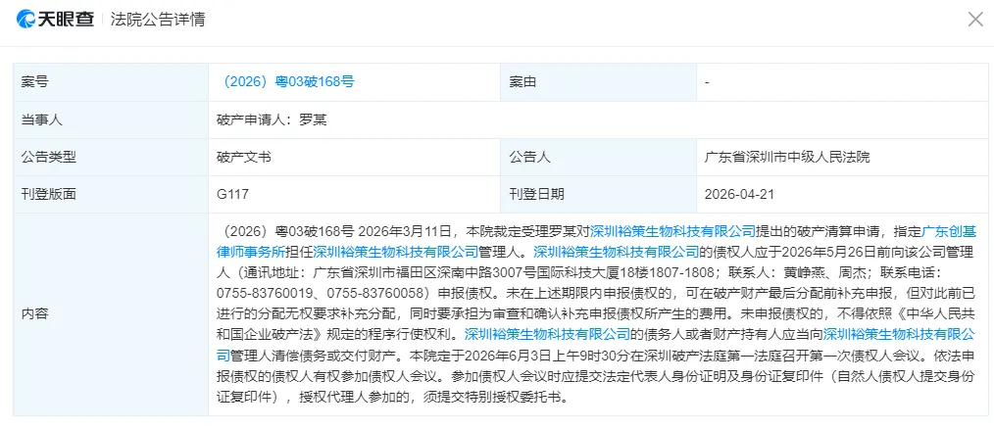994x429 pixels.
Task: Click the 公告类型 label cell
Action: (111, 157)
